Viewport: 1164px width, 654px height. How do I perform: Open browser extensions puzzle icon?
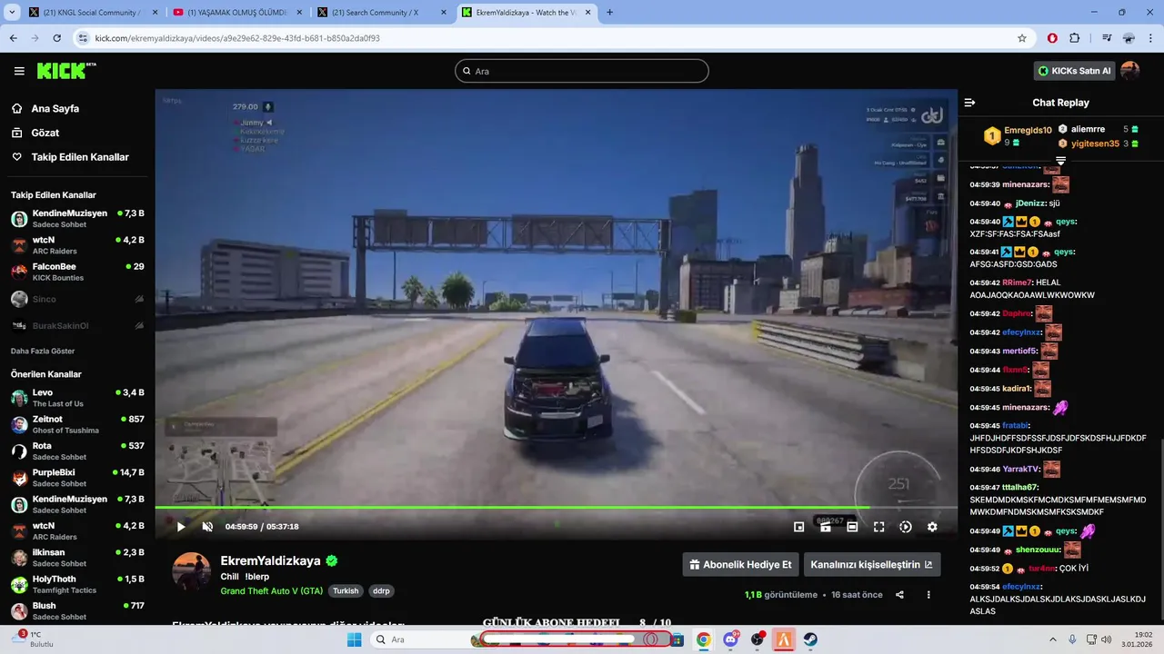click(x=1074, y=38)
